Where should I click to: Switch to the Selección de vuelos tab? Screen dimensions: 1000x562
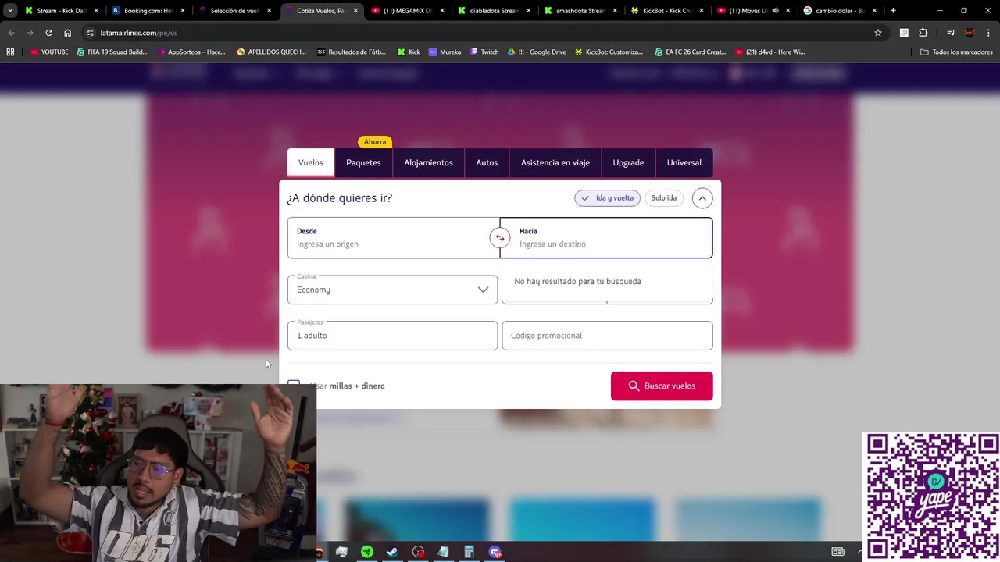click(234, 11)
